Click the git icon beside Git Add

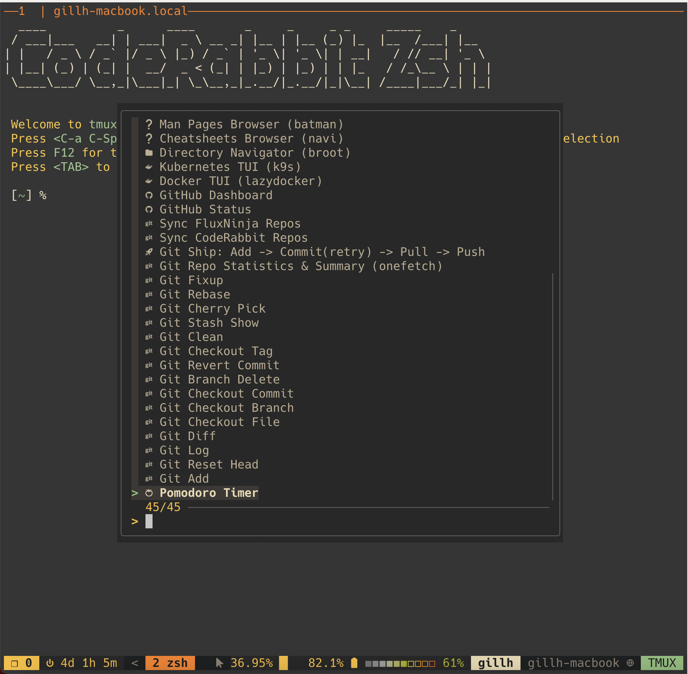[149, 479]
